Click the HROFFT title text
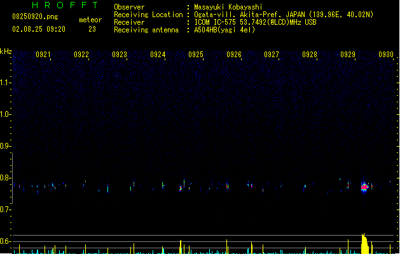 point(65,5)
